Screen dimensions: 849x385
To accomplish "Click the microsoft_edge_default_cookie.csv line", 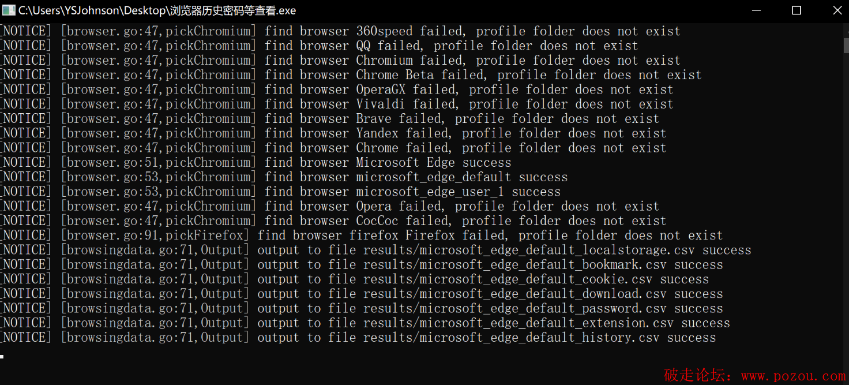I will [355, 279].
